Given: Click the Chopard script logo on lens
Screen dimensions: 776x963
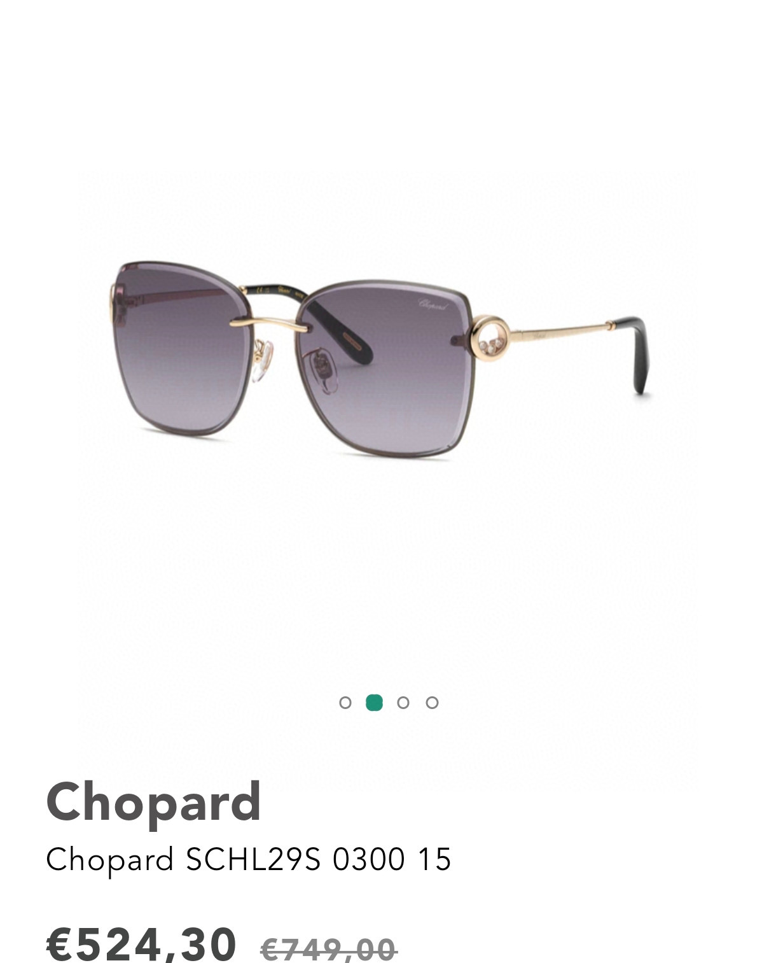Looking at the screenshot, I should pos(433,304).
